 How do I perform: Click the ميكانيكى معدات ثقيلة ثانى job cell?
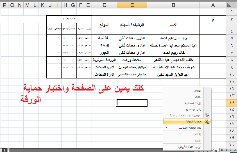(x=132, y=75)
